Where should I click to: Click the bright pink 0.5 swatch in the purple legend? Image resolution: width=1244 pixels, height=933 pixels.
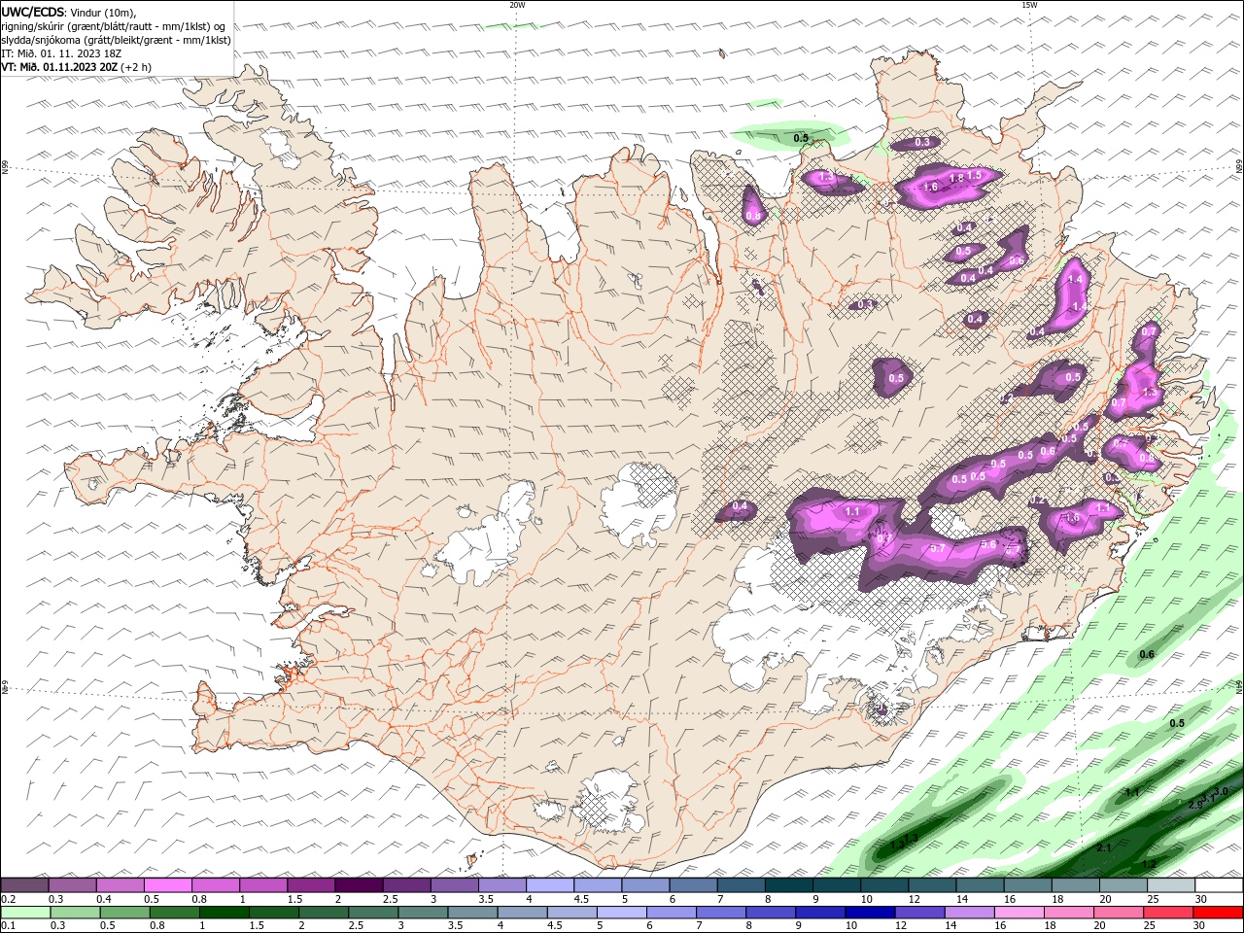[167, 884]
